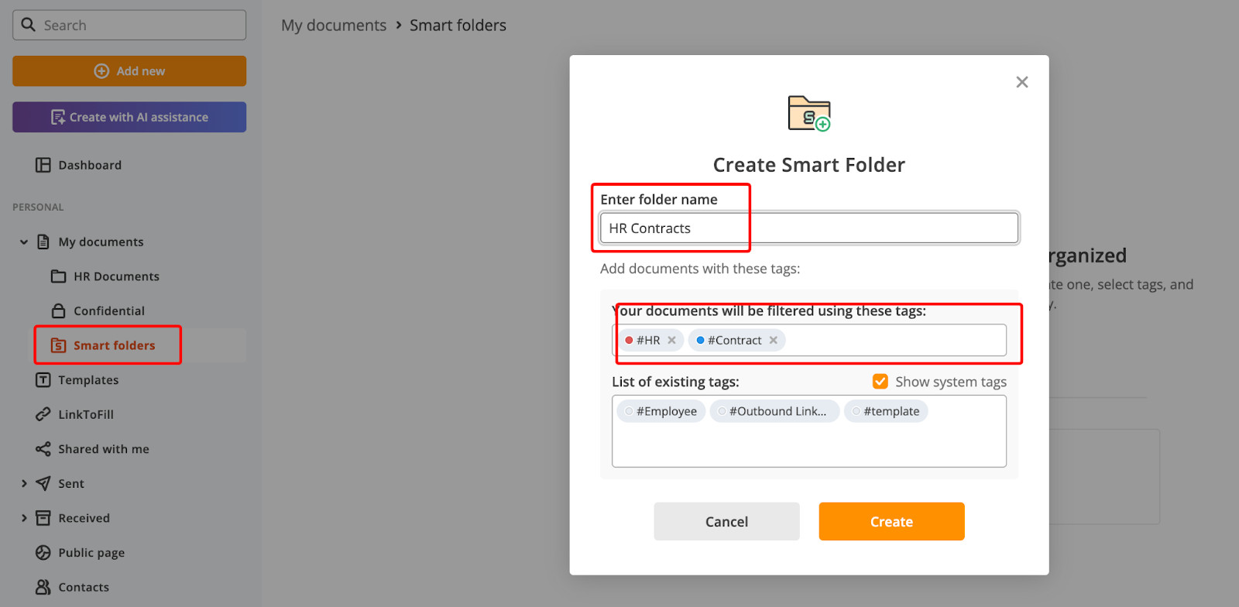Click the #Contract tag chip label
The width and height of the screenshot is (1239, 607).
point(735,340)
